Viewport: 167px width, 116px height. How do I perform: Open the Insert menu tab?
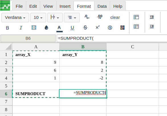coord(65,6)
